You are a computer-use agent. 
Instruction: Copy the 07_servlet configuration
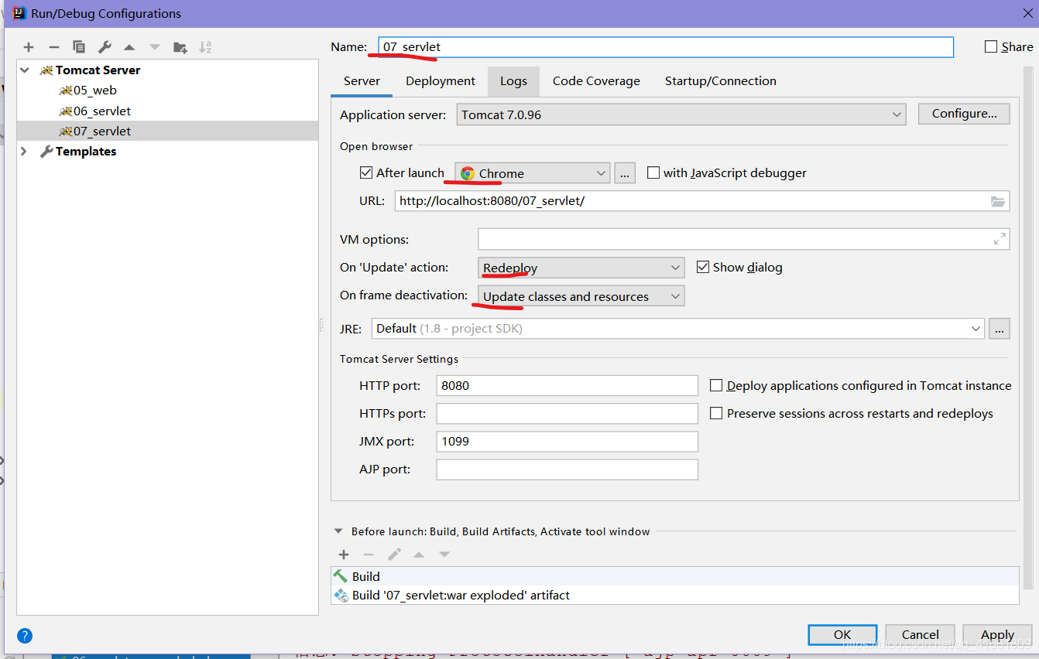pos(78,46)
